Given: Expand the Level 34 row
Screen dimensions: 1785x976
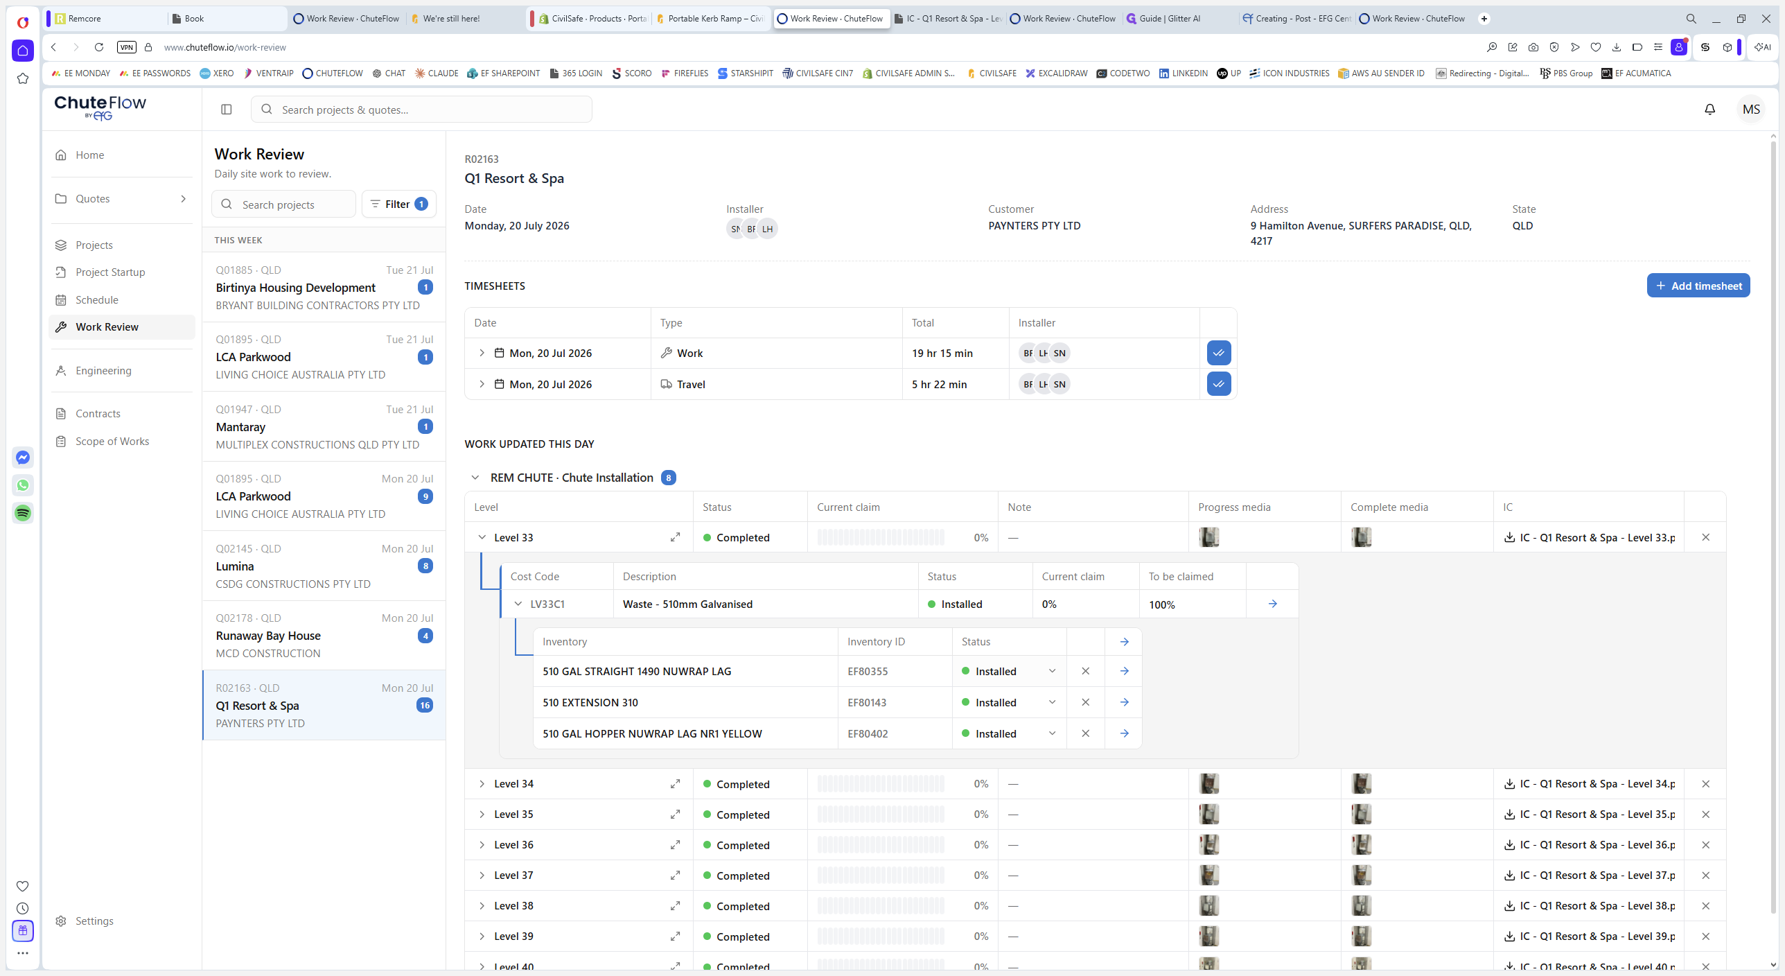Looking at the screenshot, I should pyautogui.click(x=482, y=783).
